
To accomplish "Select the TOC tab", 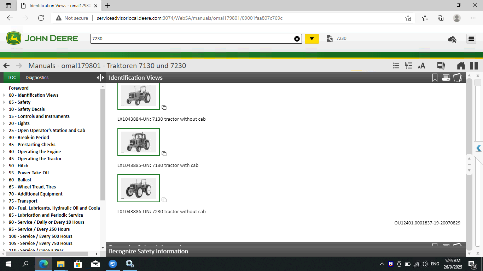I will [12, 77].
